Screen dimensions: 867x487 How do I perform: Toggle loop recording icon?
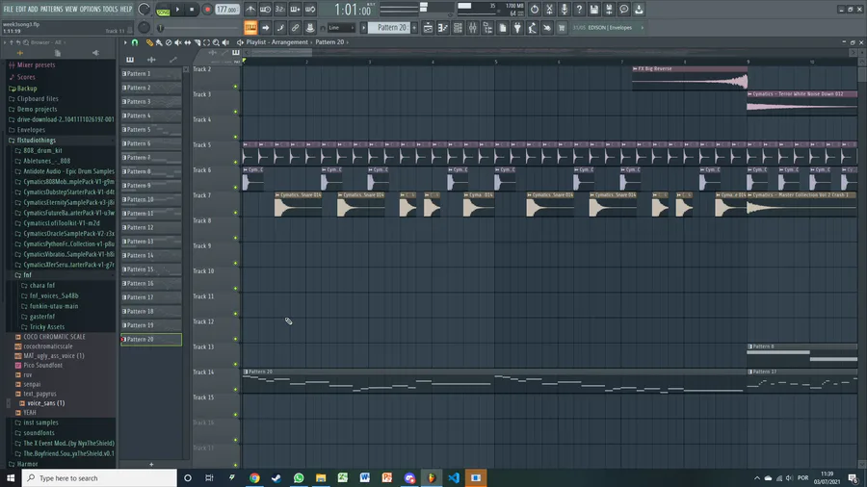tap(310, 10)
